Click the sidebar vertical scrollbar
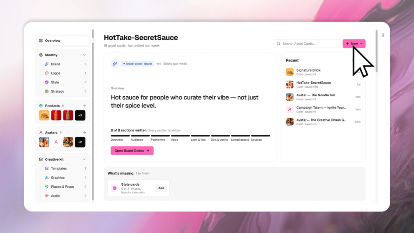 (x=93, y=115)
